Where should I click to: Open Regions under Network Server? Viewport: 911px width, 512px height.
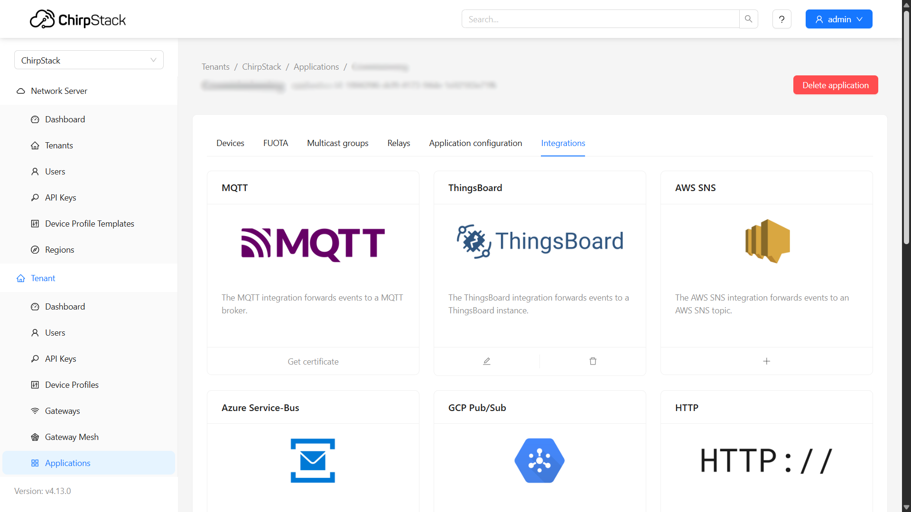tap(59, 250)
